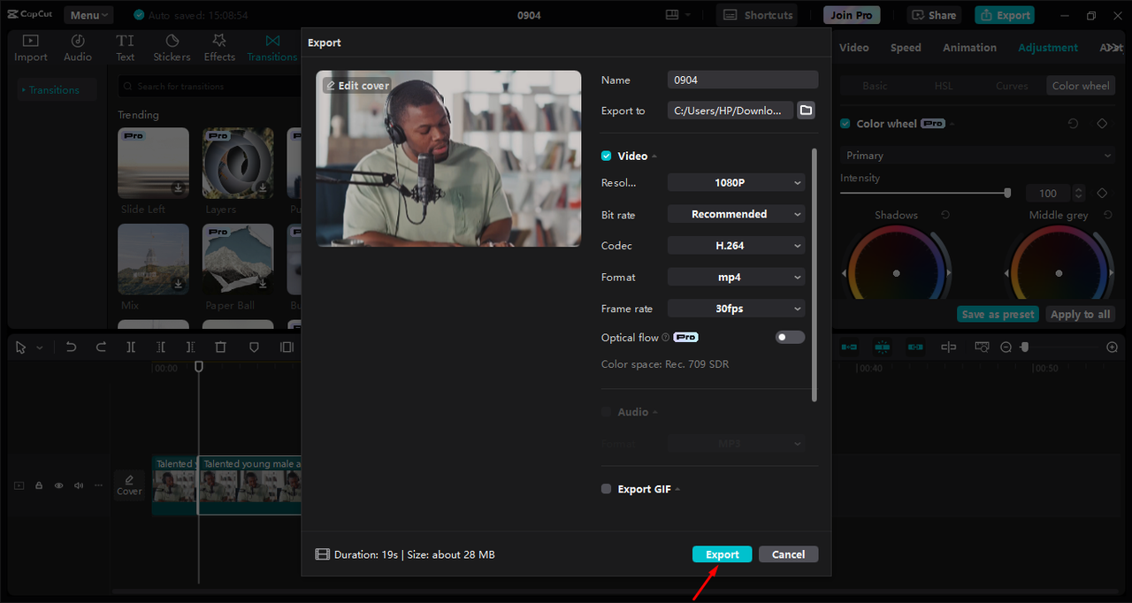Add keyframe diamond for Color wheel
The width and height of the screenshot is (1132, 603).
[1102, 124]
